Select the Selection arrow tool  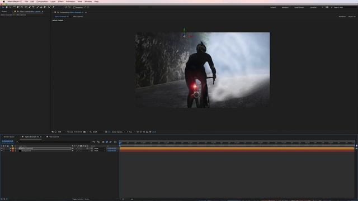3,7
